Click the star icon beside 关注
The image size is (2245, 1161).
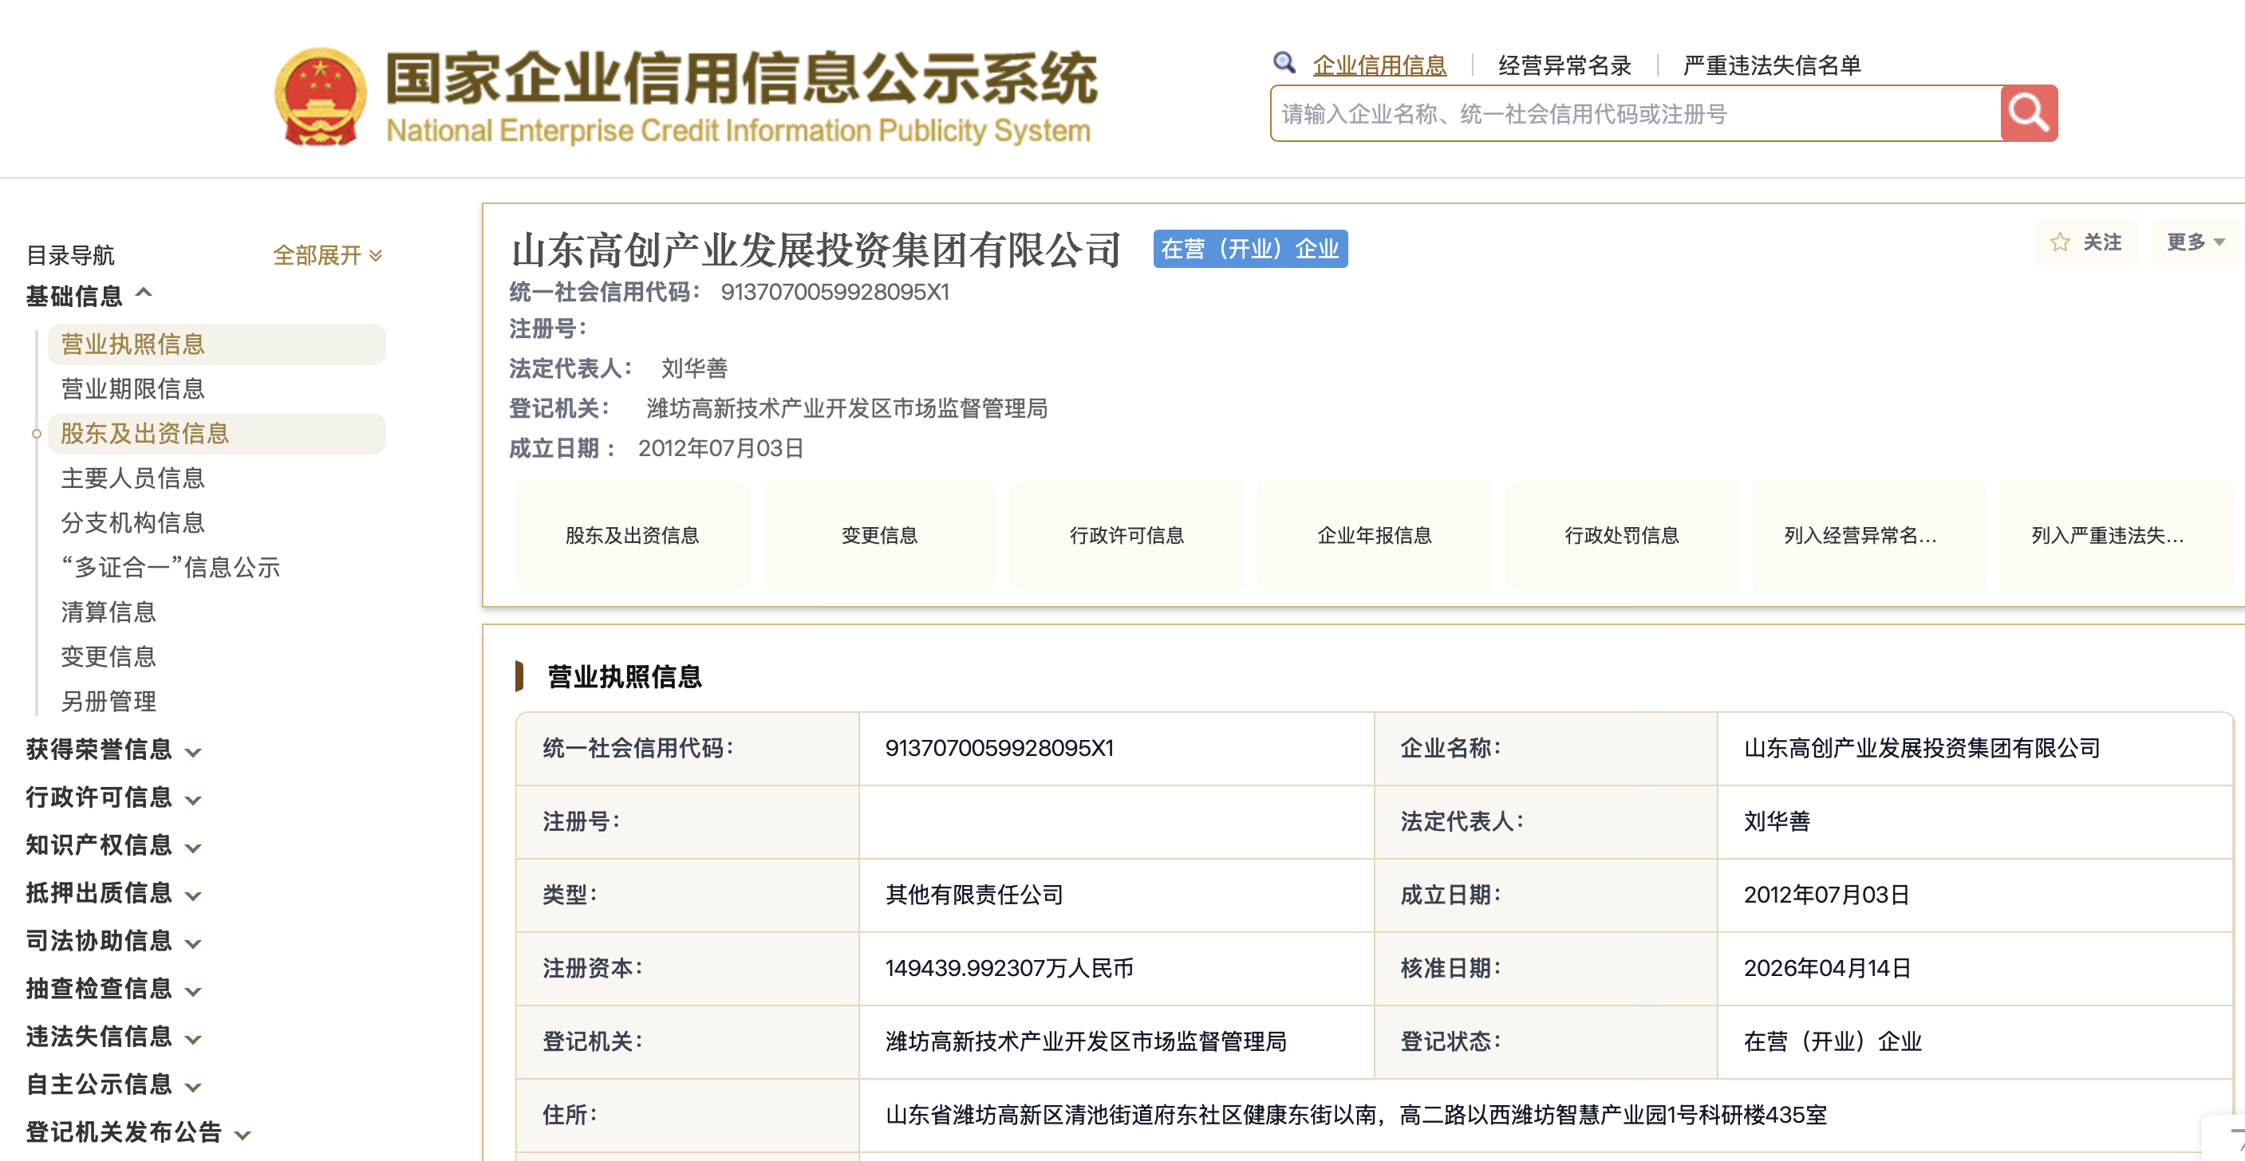2059,242
